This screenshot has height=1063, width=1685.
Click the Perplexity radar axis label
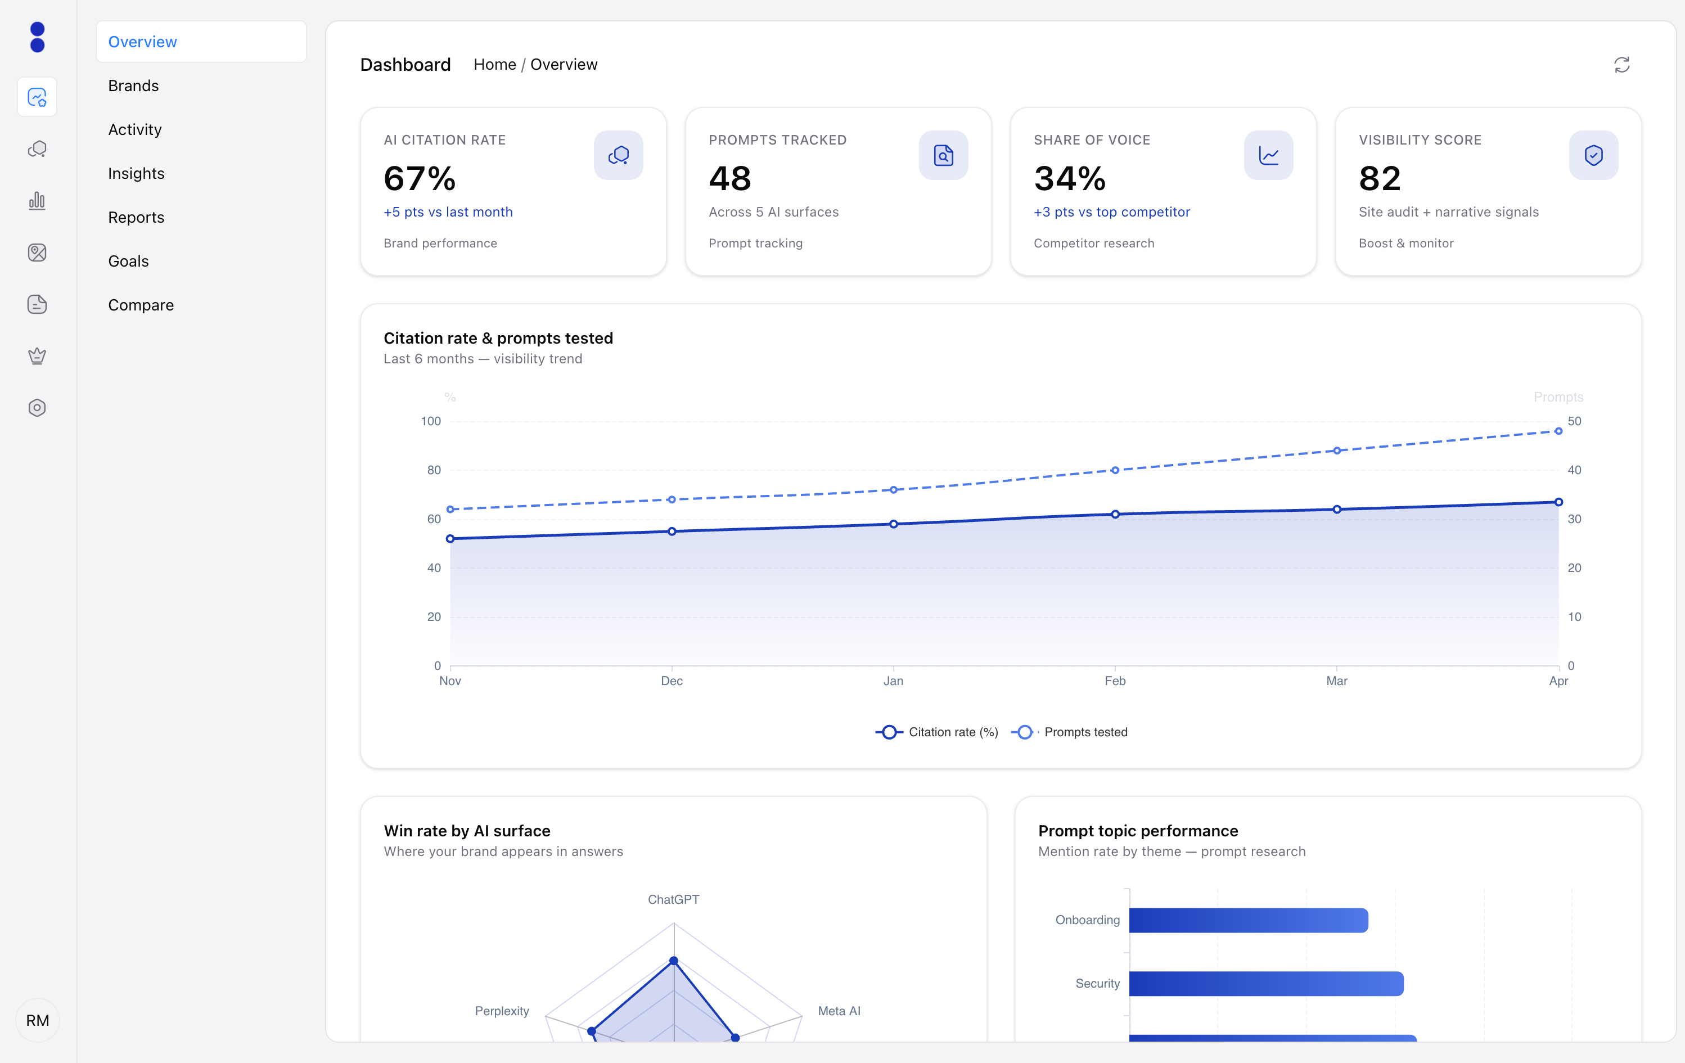(502, 1011)
